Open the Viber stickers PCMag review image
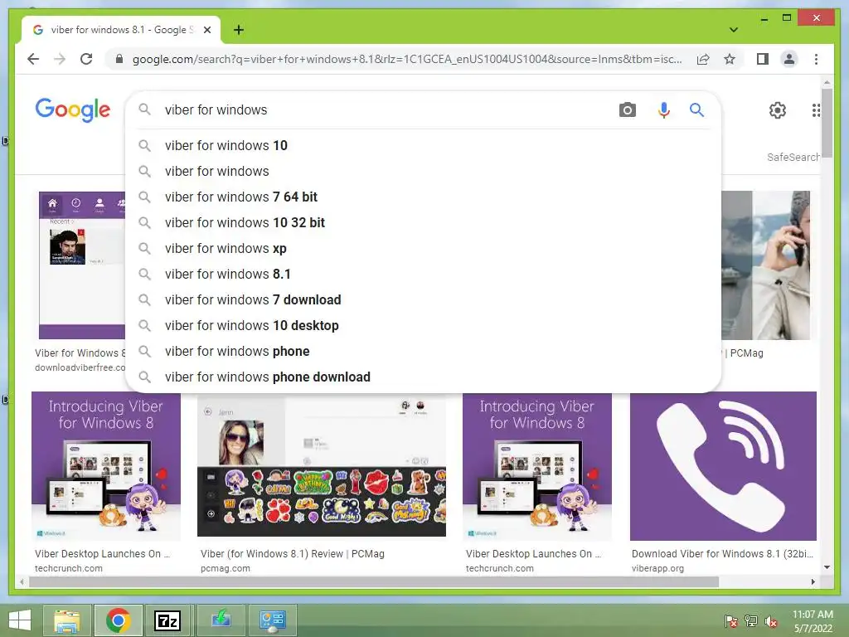The image size is (849, 637). click(322, 466)
